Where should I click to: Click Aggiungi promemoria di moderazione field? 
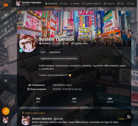click(x=59, y=58)
